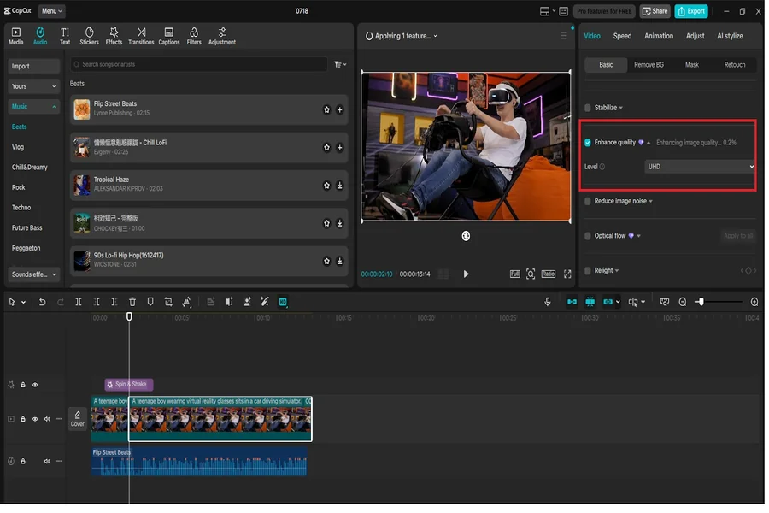Screen dimensions: 769x513
Task: Open the Stickers panel
Action: (x=89, y=36)
